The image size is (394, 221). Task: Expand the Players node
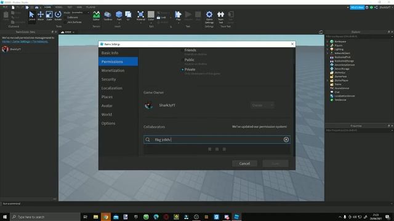[328, 45]
